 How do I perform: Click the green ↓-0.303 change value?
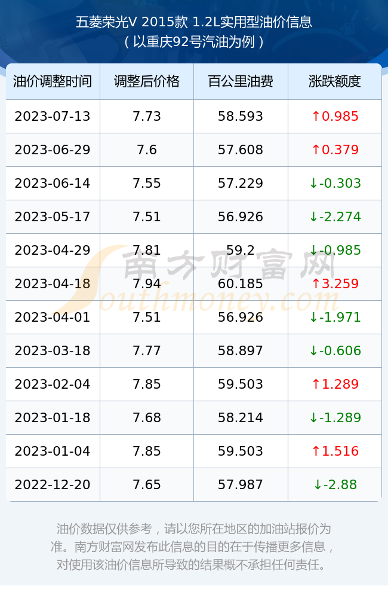pyautogui.click(x=335, y=184)
